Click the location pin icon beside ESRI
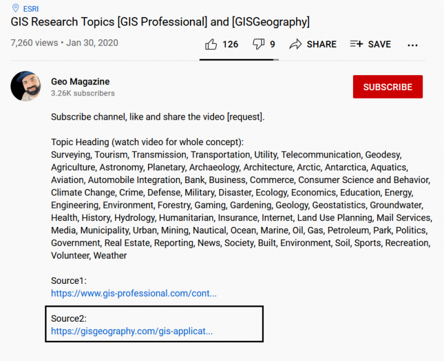 pyautogui.click(x=16, y=9)
